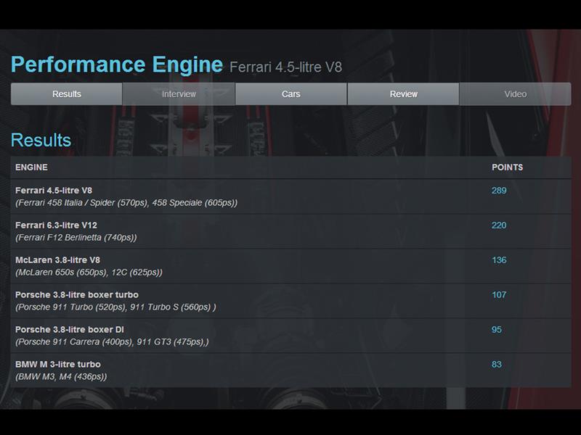Click the Performance Engine heading
The height and width of the screenshot is (435, 581).
[117, 65]
